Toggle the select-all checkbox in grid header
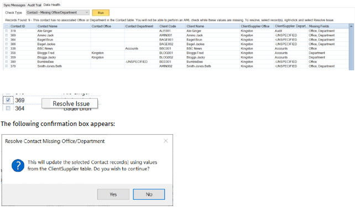 pyautogui.click(x=7, y=26)
